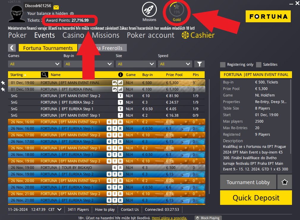Select FORTUNA | EPT MAIN EVENT FINAL row
Screen dimensions: 300x220
point(107,83)
